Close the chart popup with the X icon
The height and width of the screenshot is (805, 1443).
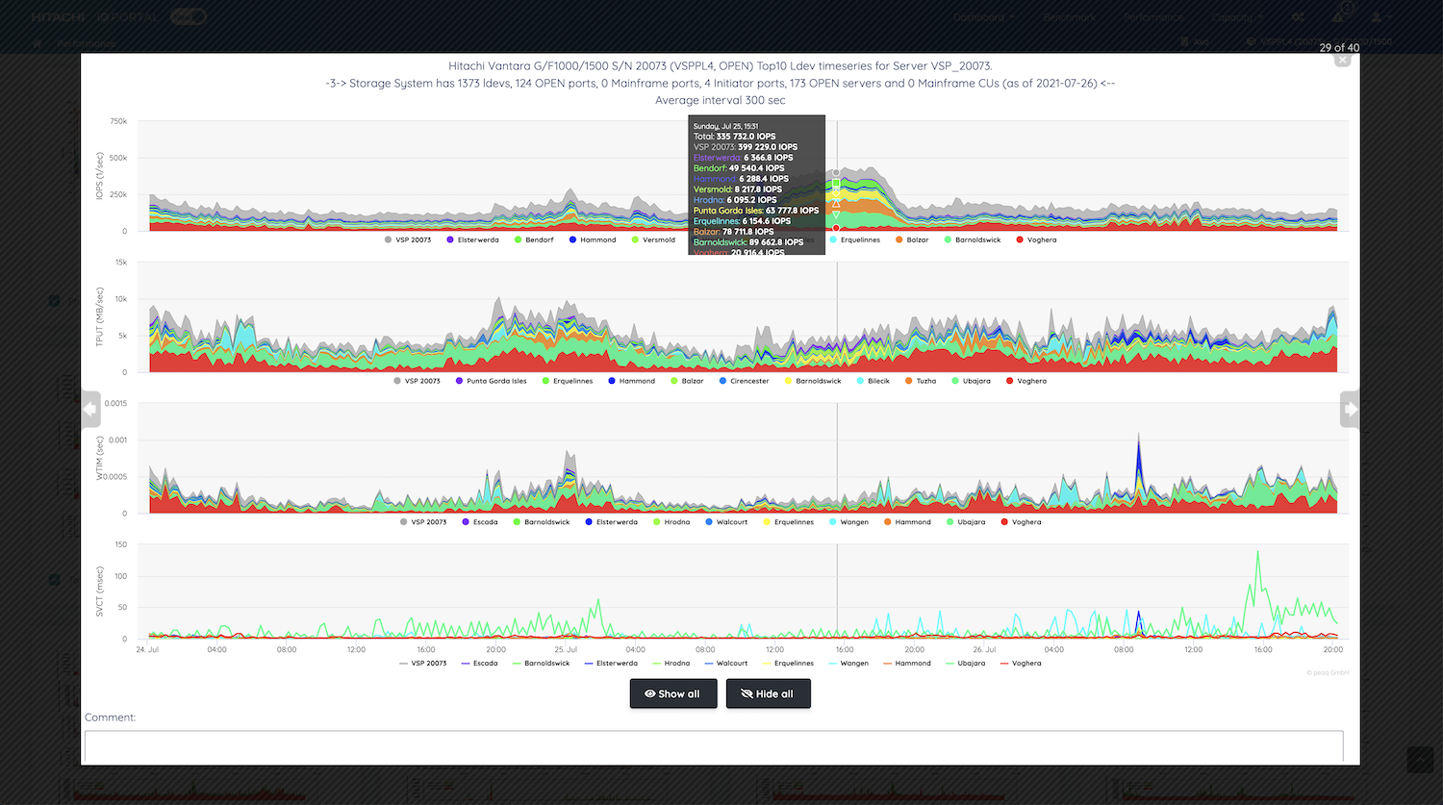pyautogui.click(x=1342, y=61)
